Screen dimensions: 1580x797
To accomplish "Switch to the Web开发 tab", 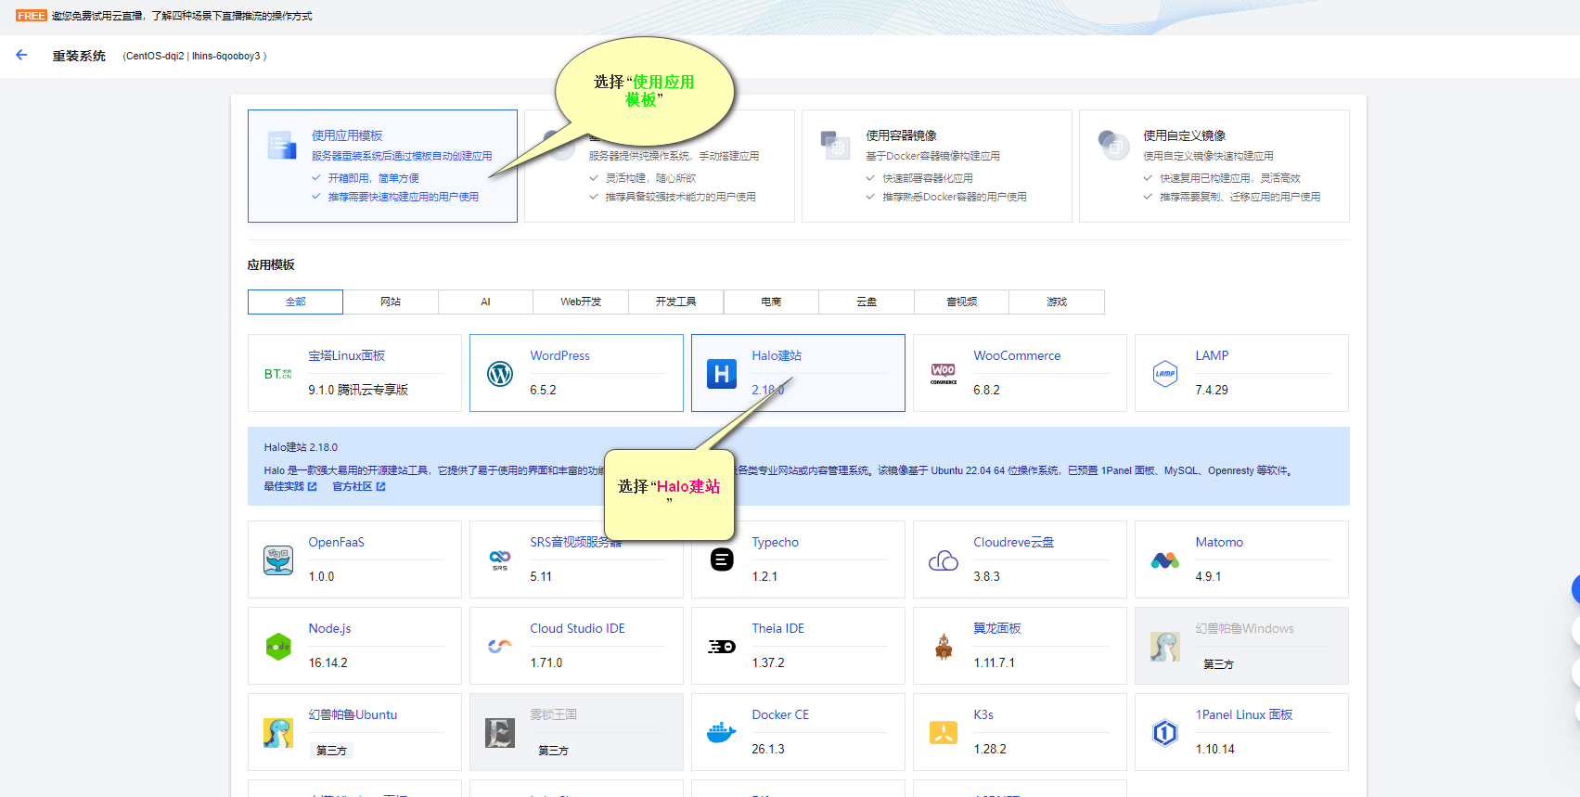I will click(x=581, y=302).
